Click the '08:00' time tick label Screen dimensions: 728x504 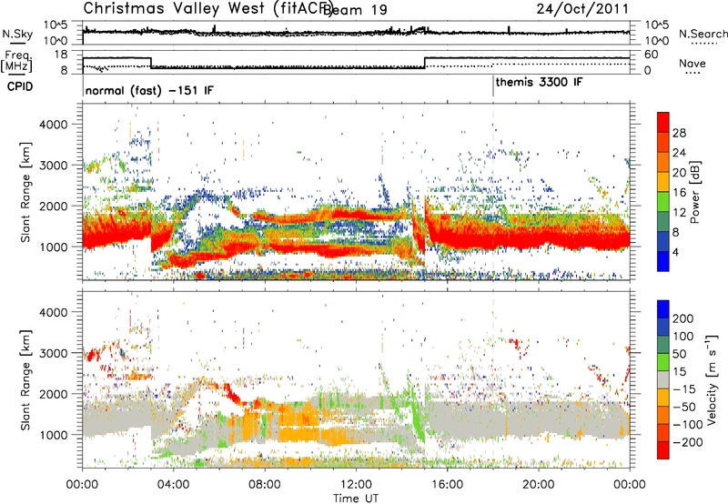coord(265,485)
